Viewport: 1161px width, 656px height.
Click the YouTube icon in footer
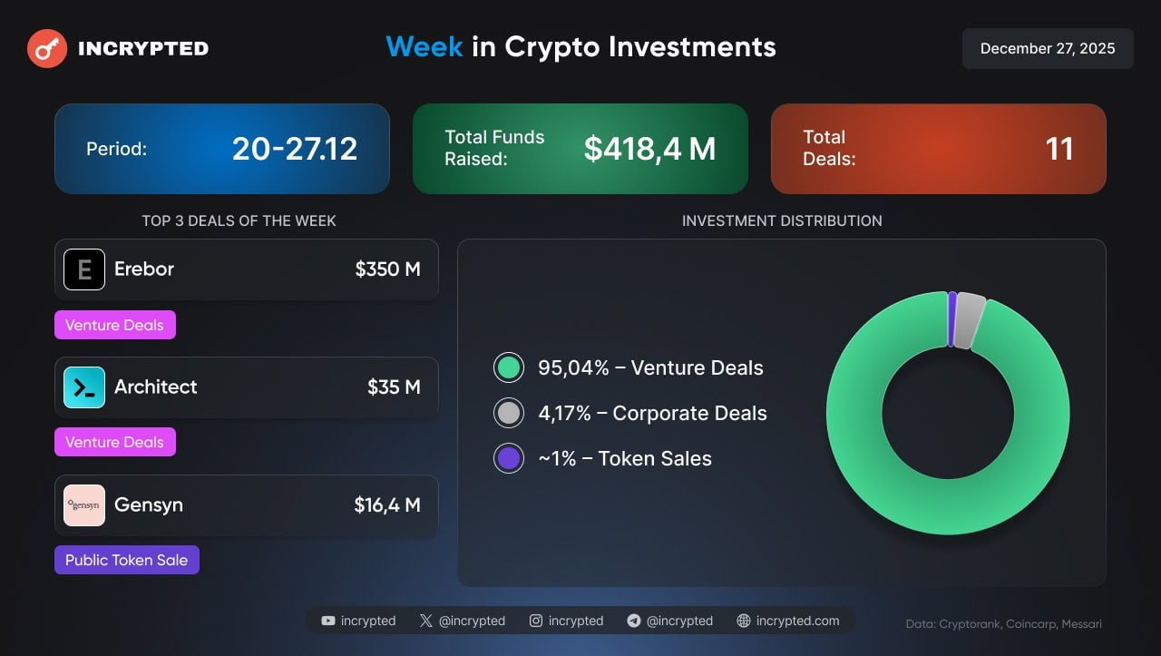coord(328,621)
